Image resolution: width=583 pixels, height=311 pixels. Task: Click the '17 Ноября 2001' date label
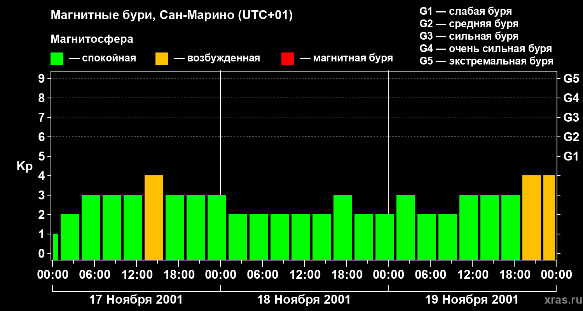(136, 299)
